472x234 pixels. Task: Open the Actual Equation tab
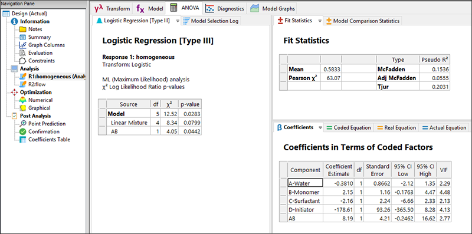444,127
